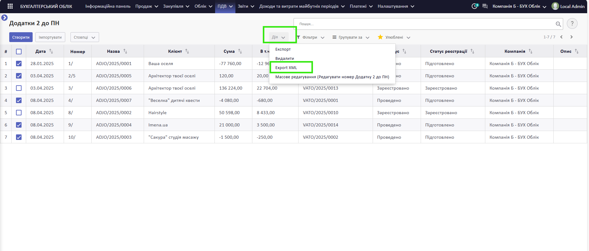Click the Фільтри funnel icon
Viewport: 589px width, 251px height.
[x=299, y=37]
